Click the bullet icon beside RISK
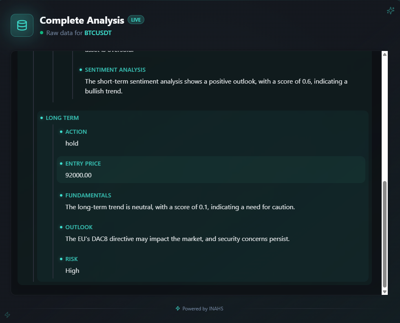The image size is (400, 323). tap(61, 259)
